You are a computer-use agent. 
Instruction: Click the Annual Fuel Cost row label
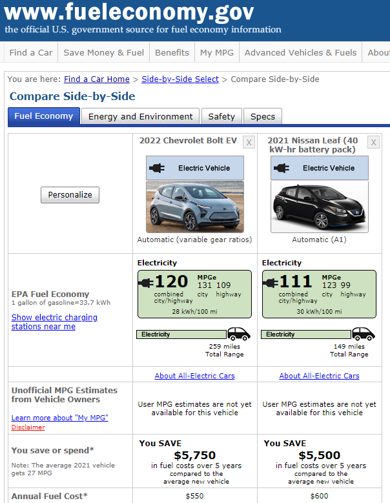49,497
